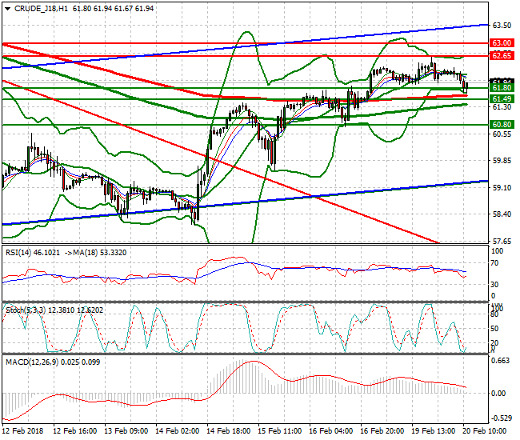
Task: Click the 60.55 price axis value
Action: tap(502, 134)
